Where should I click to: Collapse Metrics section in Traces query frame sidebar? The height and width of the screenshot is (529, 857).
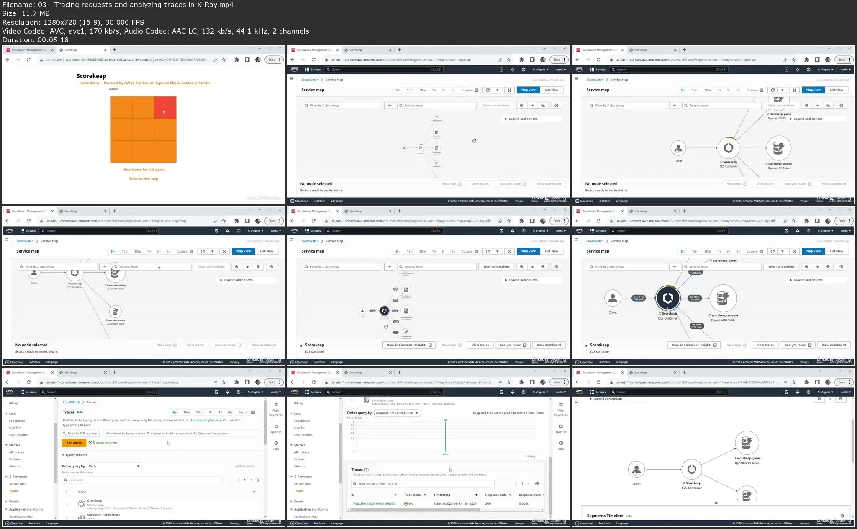point(7,445)
